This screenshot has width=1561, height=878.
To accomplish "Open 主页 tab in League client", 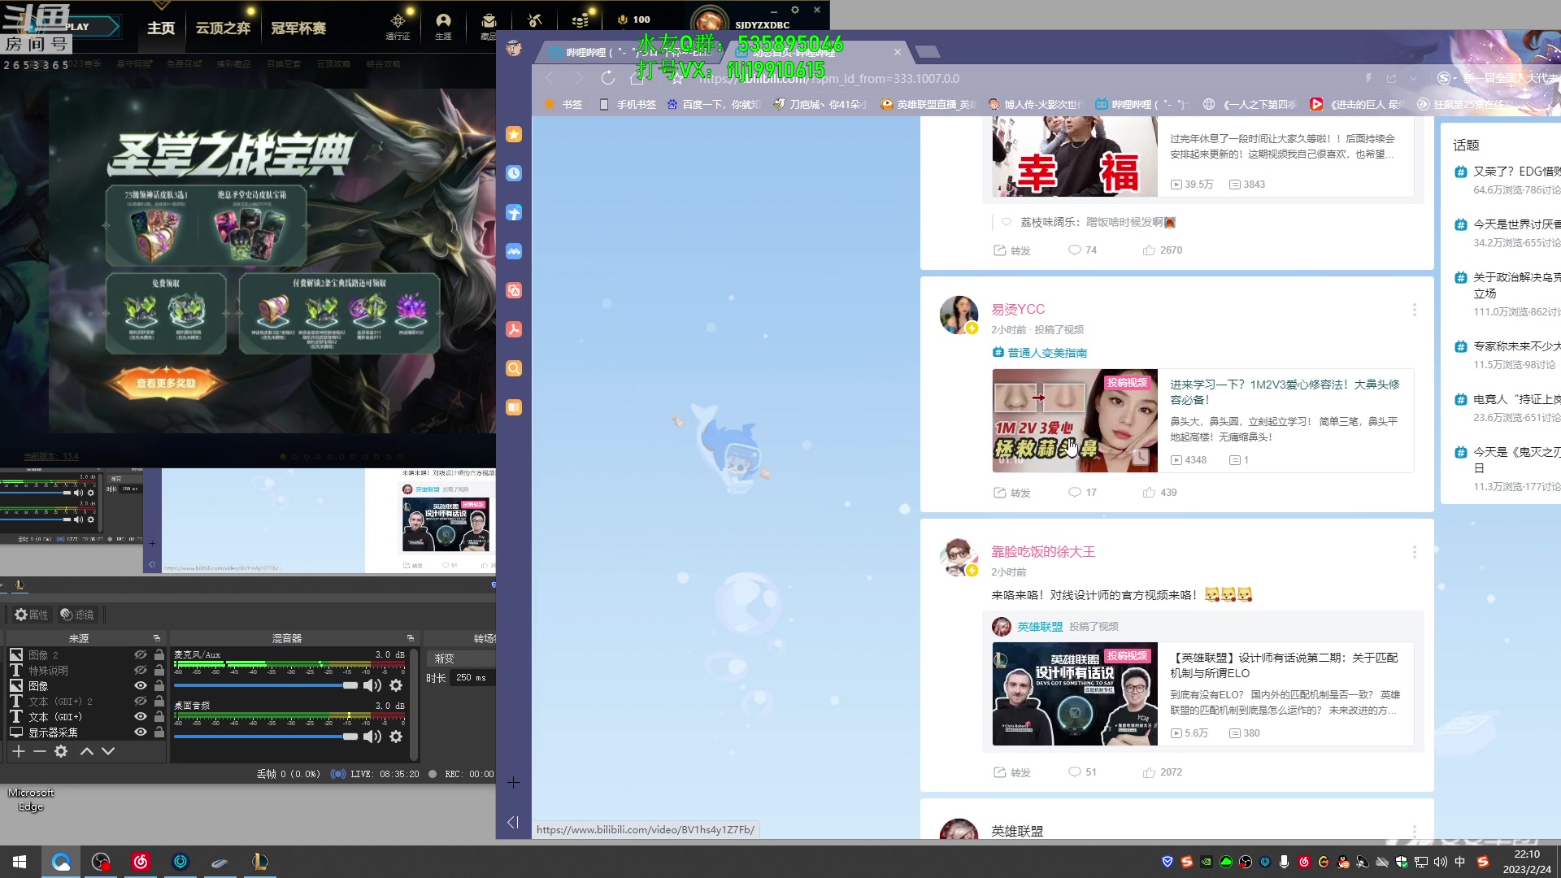I will pyautogui.click(x=160, y=28).
